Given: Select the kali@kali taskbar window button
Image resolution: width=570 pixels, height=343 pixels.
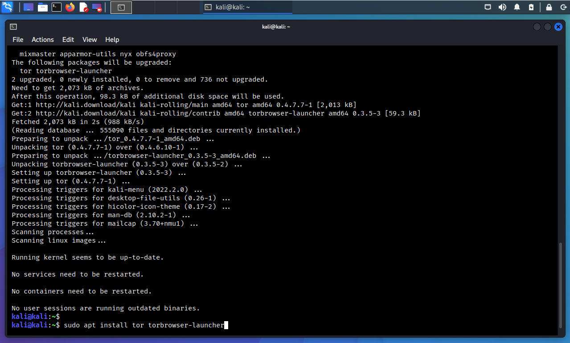Looking at the screenshot, I should click(247, 7).
